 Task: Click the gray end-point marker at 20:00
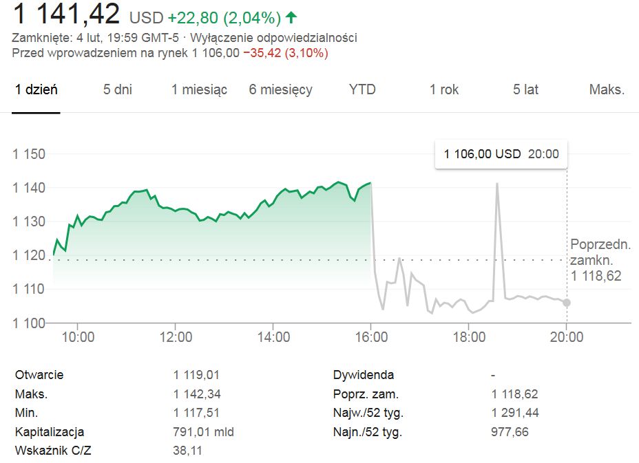click(567, 302)
